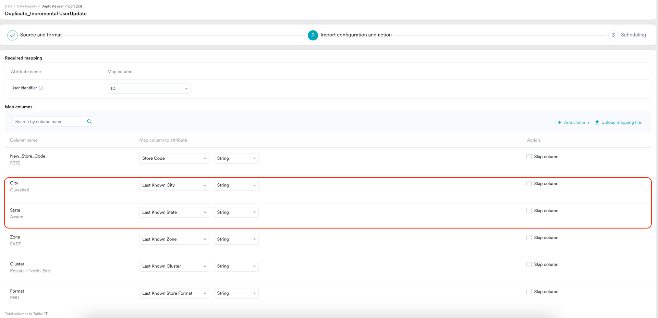Click the step 2 circle icon

313,35
